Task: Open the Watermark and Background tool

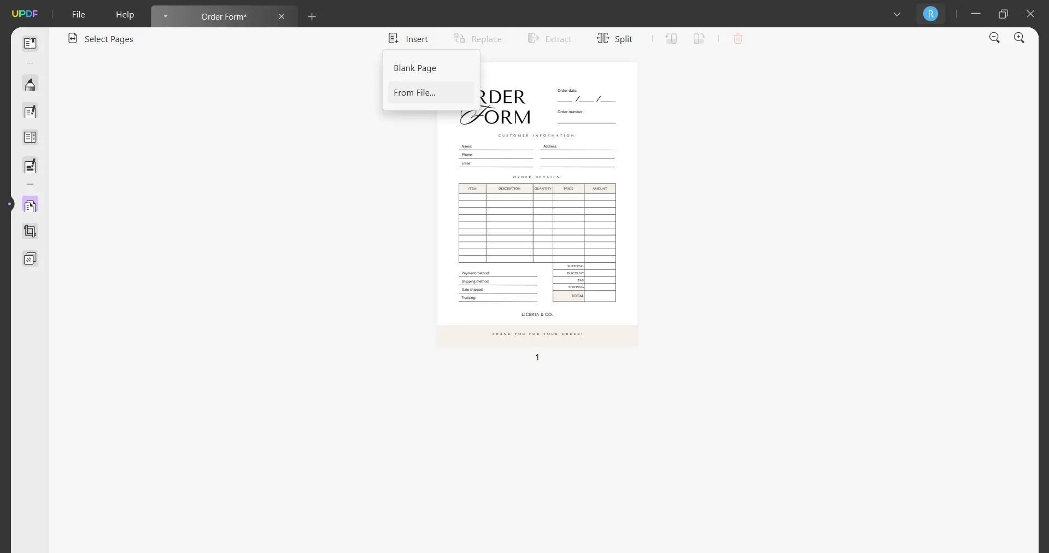Action: (x=30, y=258)
